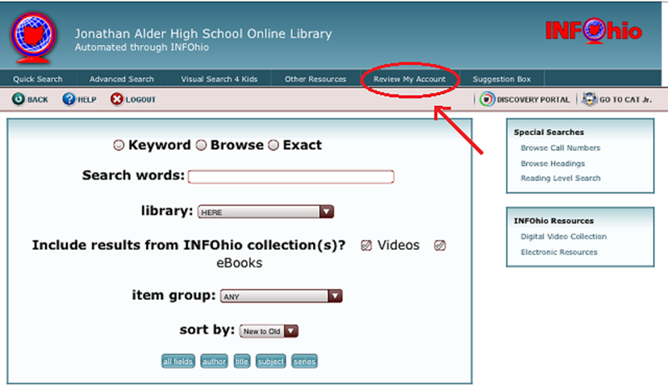Open Help via question mark icon
This screenshot has width=668, height=385.
[68, 99]
